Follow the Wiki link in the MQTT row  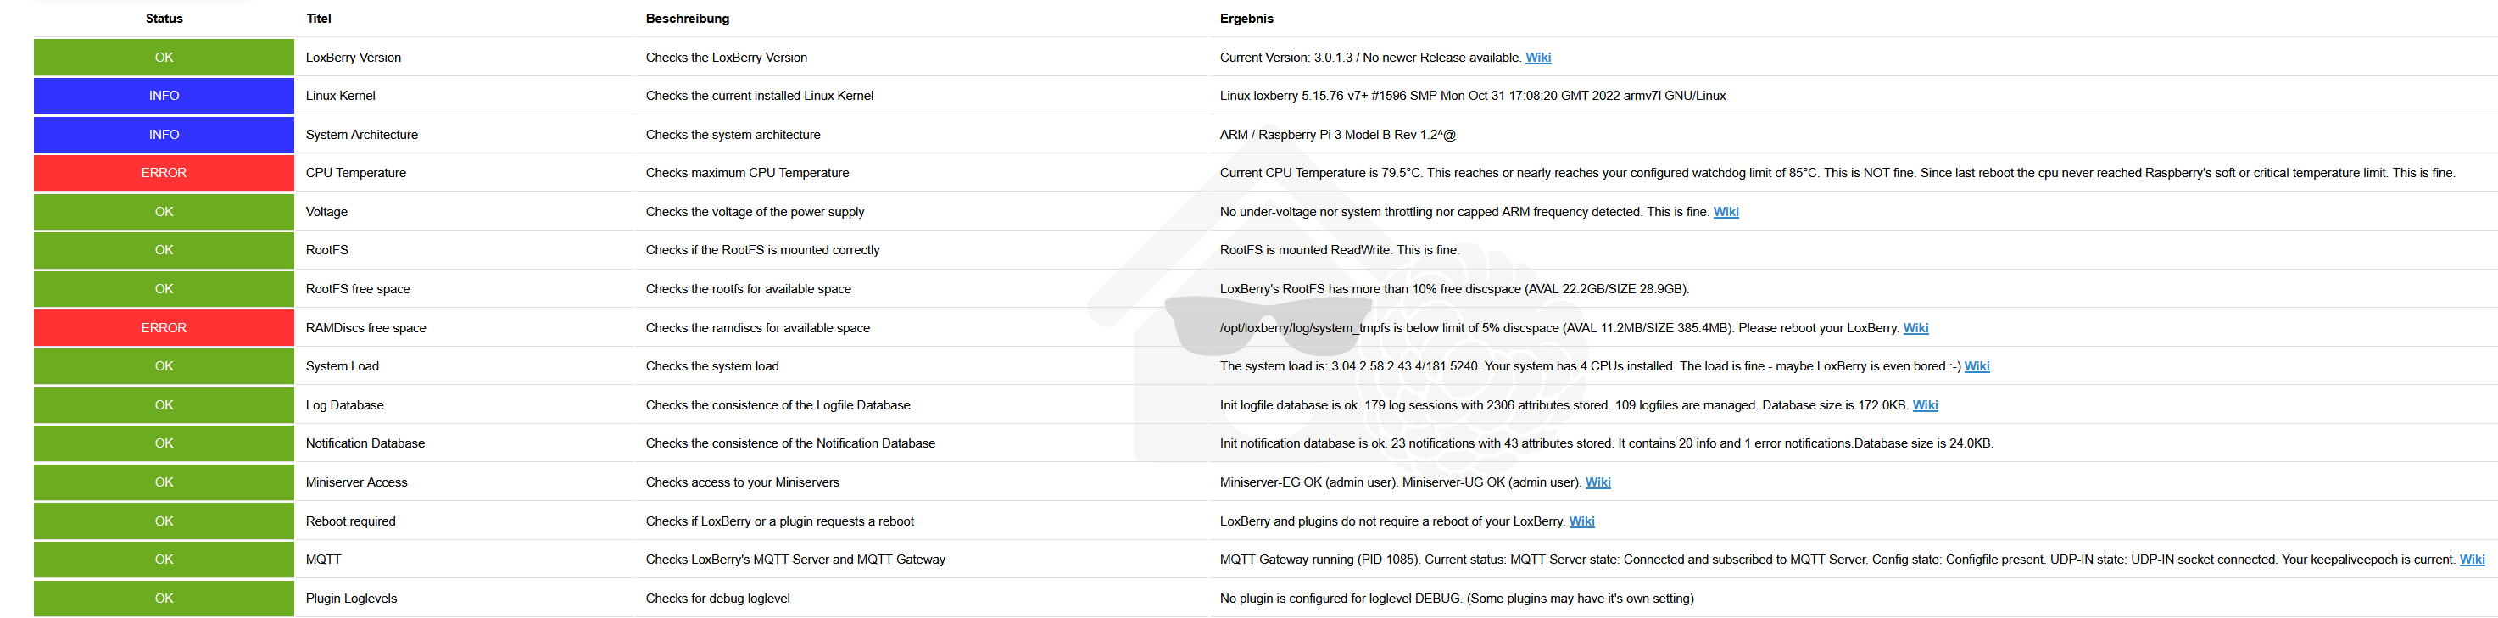pyautogui.click(x=2472, y=559)
